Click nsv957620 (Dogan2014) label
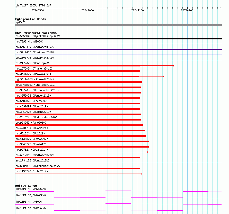Screen dimensions: 229x214 [32, 150]
